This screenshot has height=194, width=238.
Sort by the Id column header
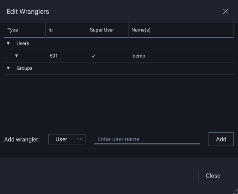(66, 30)
